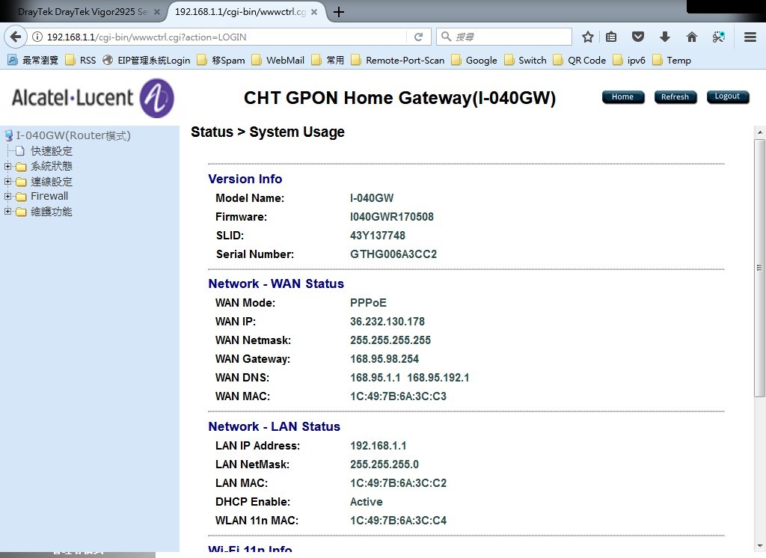Screen dimensions: 766x558
Task: Click firmware value I040GWR170508
Action: pos(392,216)
